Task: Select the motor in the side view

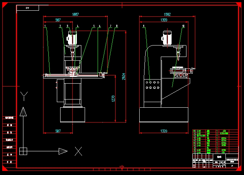Action: pyautogui.click(x=166, y=38)
